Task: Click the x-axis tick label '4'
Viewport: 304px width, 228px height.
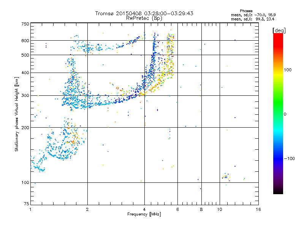Action: click(x=144, y=209)
